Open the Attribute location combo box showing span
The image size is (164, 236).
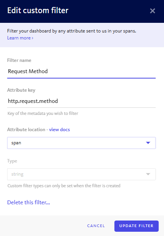pos(81,143)
